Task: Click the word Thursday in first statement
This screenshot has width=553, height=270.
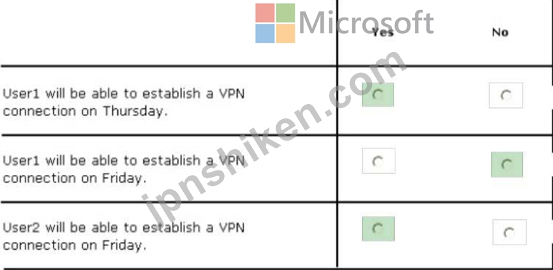Action: click(x=134, y=111)
